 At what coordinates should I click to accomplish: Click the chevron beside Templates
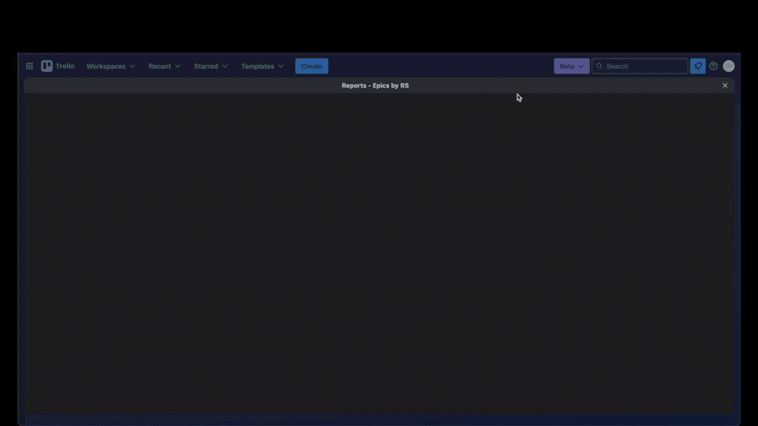pyautogui.click(x=281, y=66)
